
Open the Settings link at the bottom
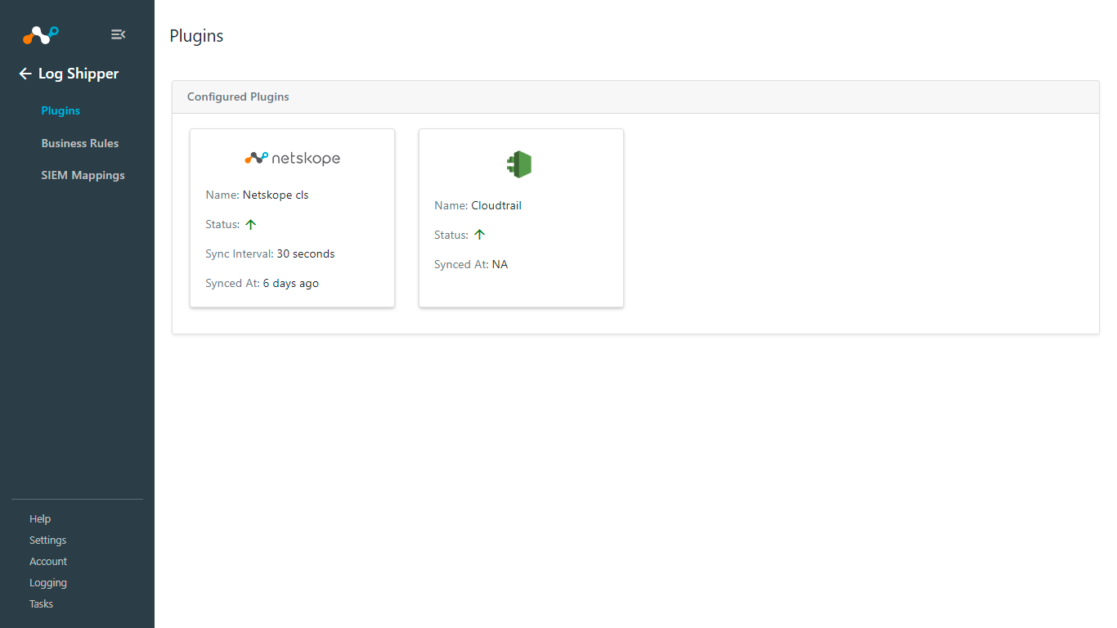coord(47,540)
